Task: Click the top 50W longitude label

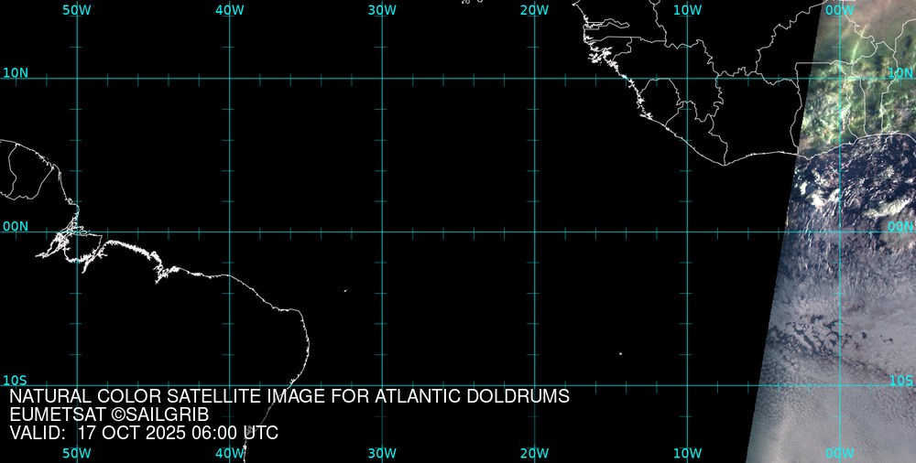Action: [77, 9]
